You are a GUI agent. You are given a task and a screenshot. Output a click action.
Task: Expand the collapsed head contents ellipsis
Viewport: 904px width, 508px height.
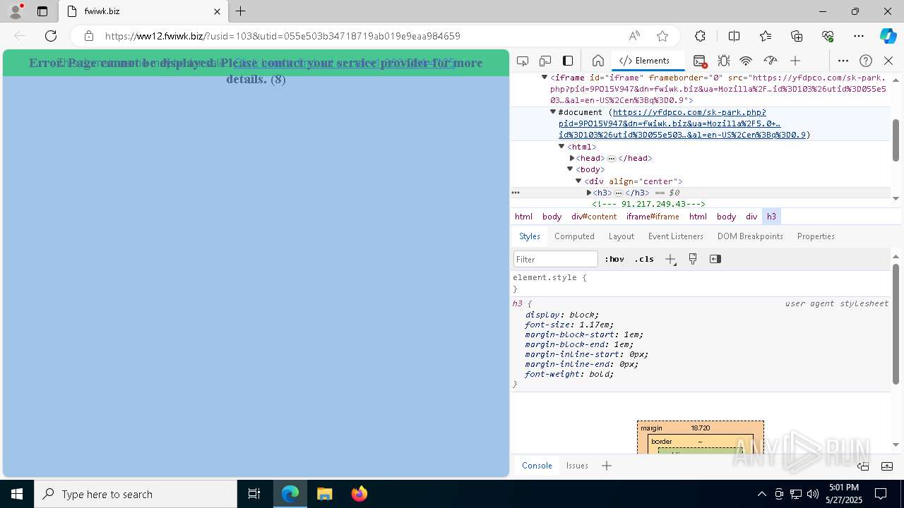pos(612,158)
